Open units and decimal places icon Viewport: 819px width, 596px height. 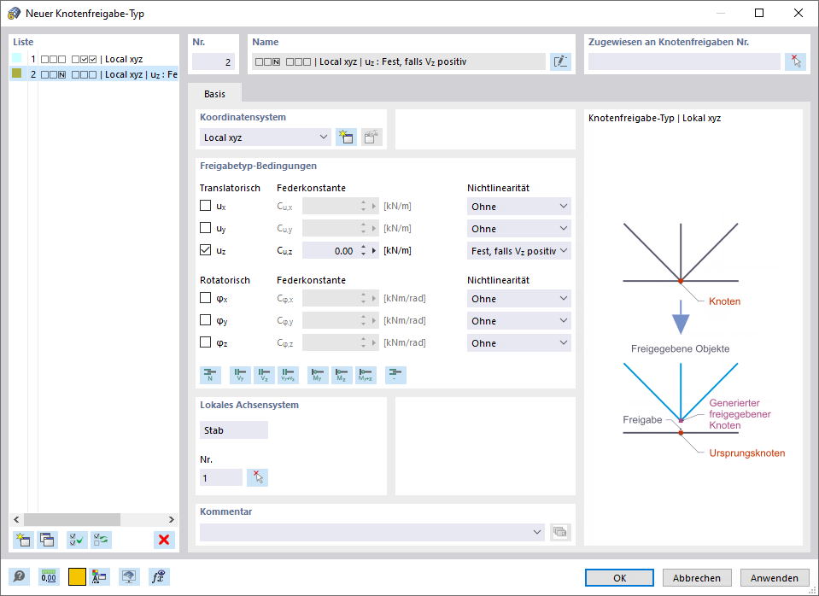pos(49,576)
